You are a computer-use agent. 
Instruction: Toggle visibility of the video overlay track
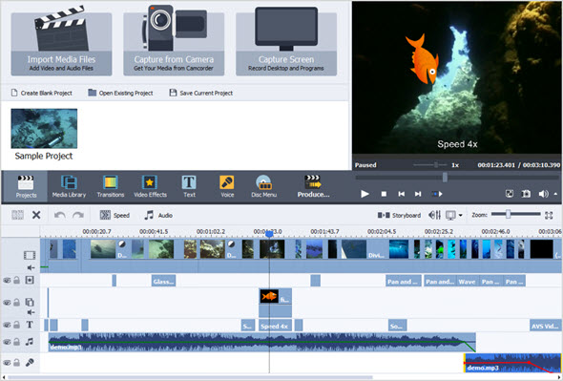point(7,303)
